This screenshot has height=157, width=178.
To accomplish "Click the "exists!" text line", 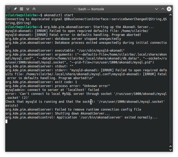I will click(x=12, y=106).
